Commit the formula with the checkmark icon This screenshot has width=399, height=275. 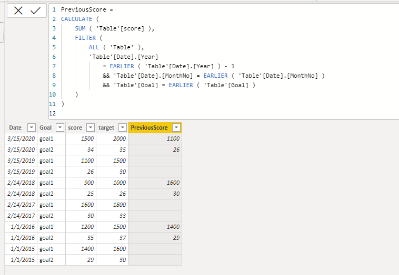35,10
